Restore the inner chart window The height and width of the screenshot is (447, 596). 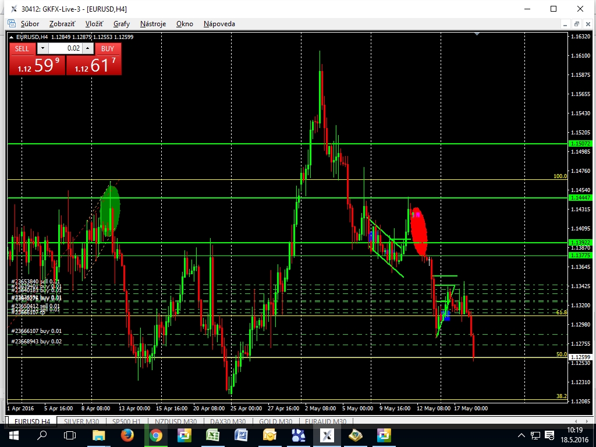click(576, 24)
